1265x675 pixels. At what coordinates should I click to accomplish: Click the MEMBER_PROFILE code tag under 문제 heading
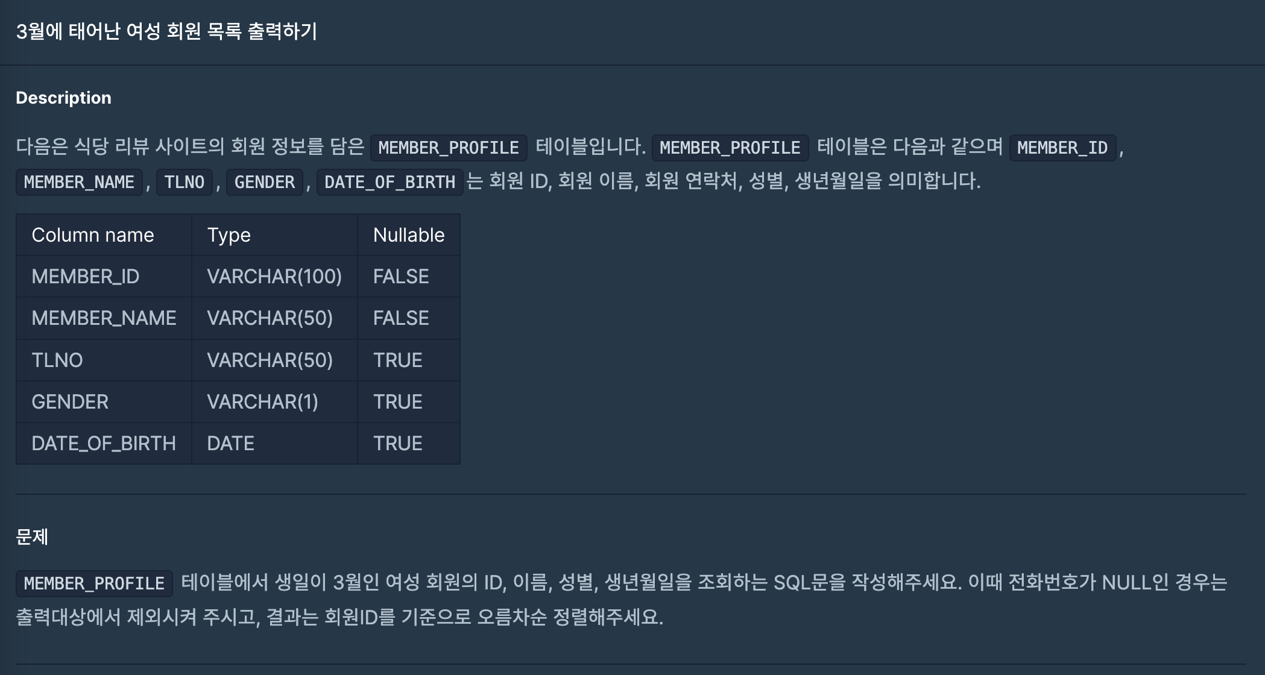coord(94,583)
